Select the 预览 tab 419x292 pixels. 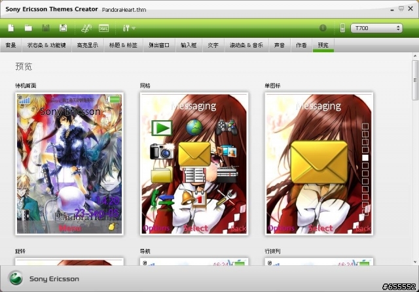click(x=323, y=45)
